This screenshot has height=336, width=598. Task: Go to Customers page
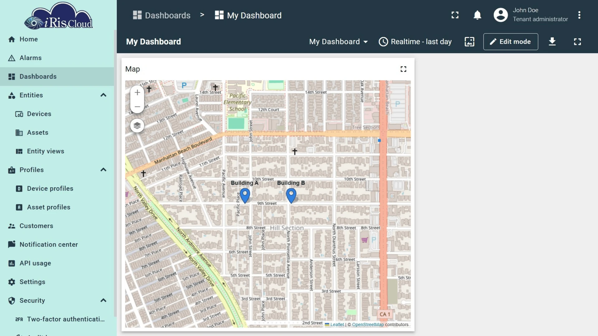57,226
